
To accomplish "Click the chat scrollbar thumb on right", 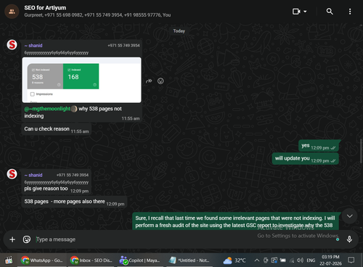I will 361,151.
